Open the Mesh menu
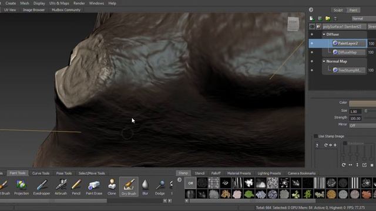Screen dimensions: 376x211 click(x=25, y=4)
